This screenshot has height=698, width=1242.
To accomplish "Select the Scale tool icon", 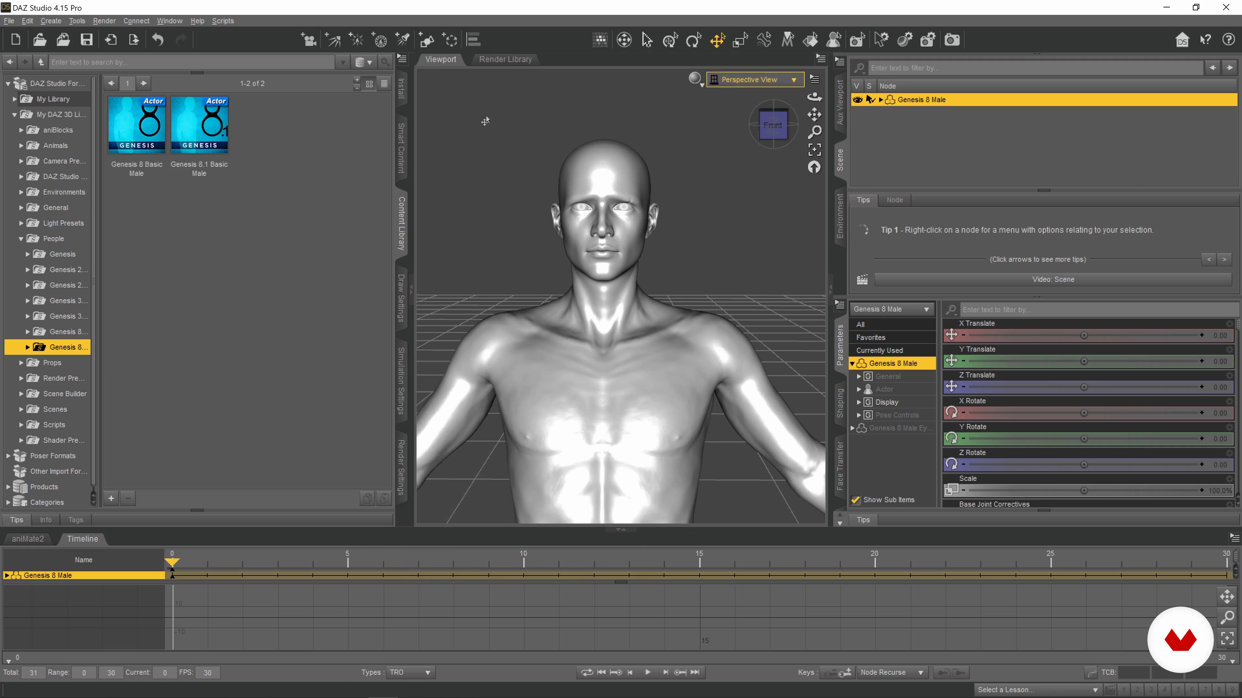I will pos(740,40).
